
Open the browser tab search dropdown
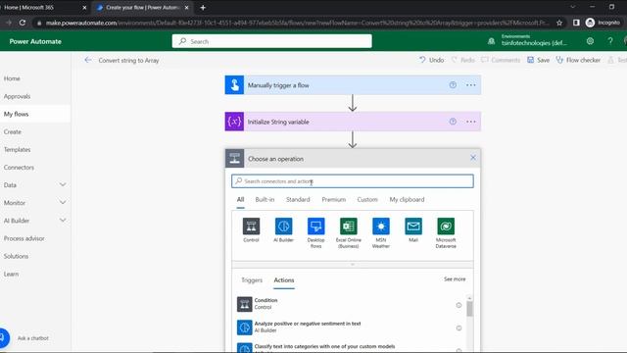coord(572,7)
